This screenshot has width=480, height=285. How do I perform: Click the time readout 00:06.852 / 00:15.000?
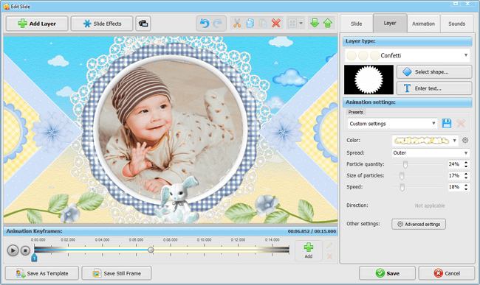click(312, 231)
